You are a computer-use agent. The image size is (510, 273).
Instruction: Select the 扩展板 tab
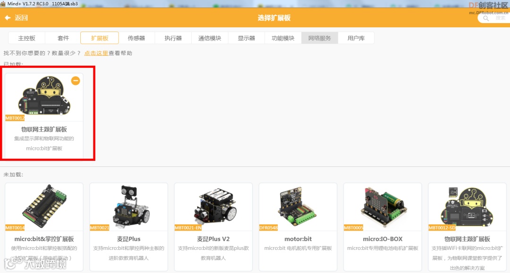(x=100, y=38)
